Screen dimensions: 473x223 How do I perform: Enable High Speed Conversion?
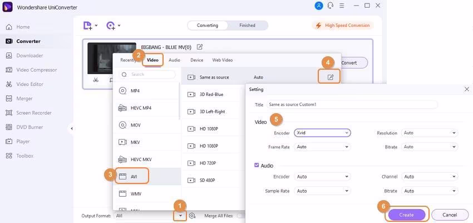[342, 26]
